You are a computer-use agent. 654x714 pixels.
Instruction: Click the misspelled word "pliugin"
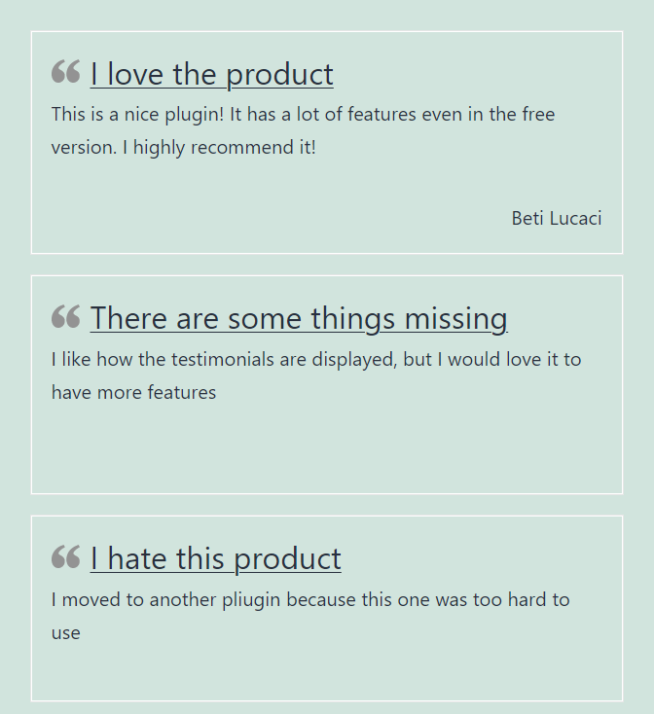point(251,600)
